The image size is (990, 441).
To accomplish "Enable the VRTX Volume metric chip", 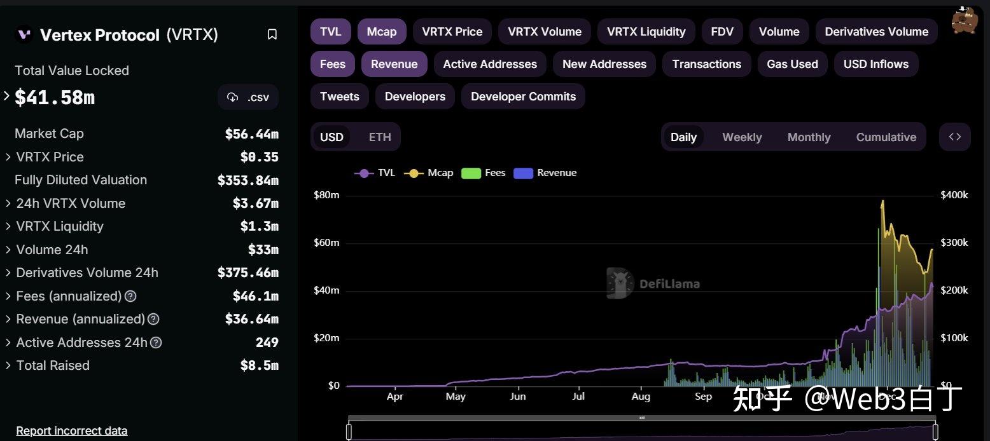I will coord(545,32).
